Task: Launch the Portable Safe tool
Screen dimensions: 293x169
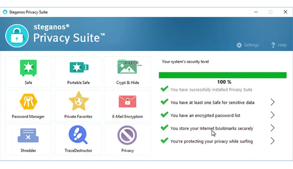Action: tap(79, 67)
